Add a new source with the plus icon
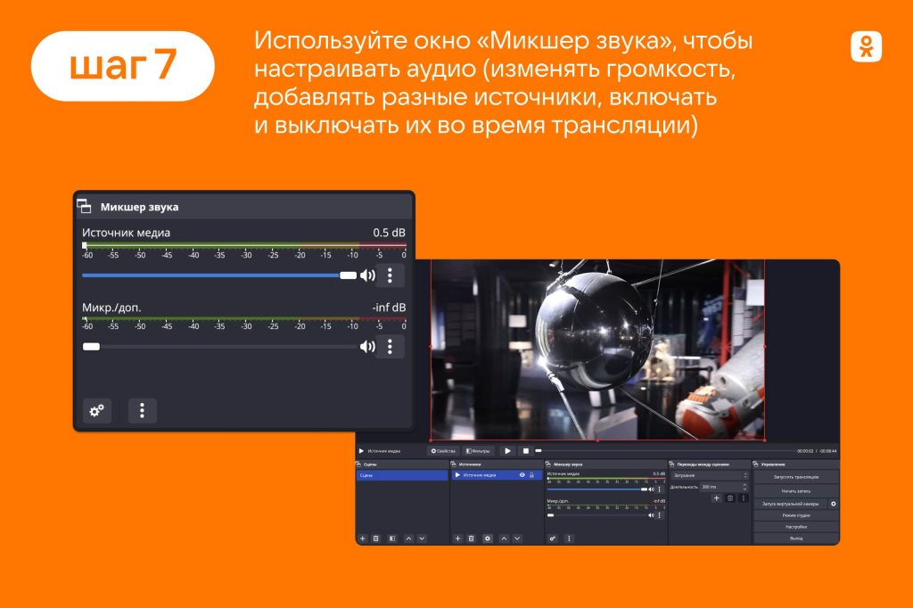 coord(457,538)
